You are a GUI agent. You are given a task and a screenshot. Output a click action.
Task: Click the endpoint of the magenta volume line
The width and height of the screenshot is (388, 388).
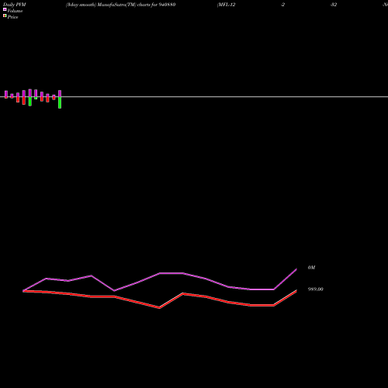pos(296,269)
